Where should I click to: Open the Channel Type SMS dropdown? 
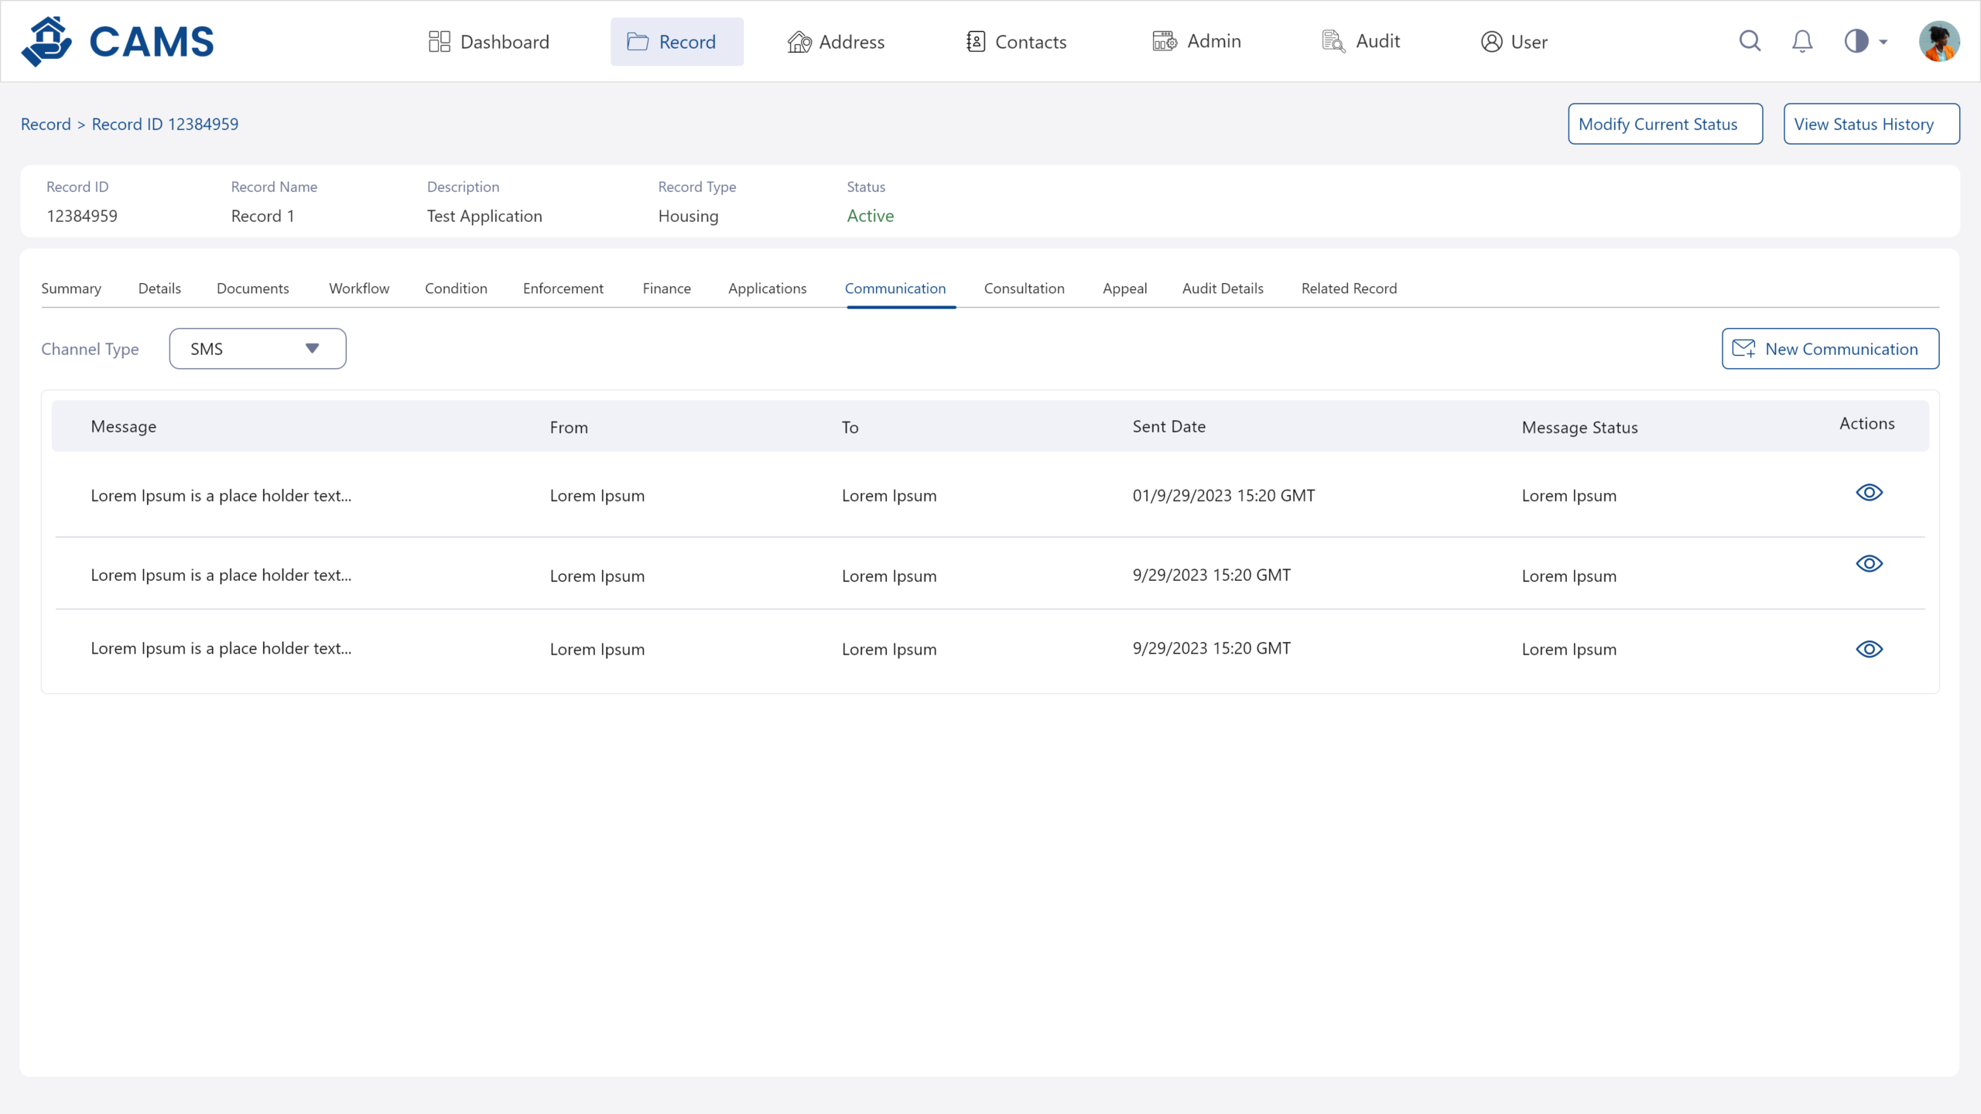[258, 349]
